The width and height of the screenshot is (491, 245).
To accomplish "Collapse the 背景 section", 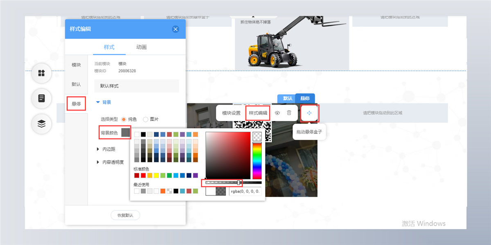I will click(103, 102).
